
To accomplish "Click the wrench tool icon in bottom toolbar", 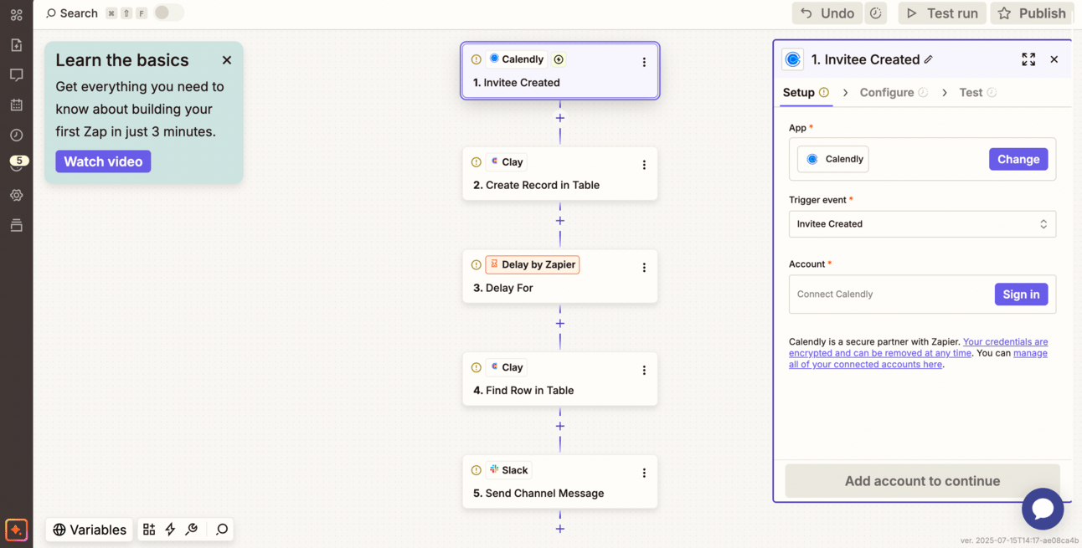I will [191, 530].
